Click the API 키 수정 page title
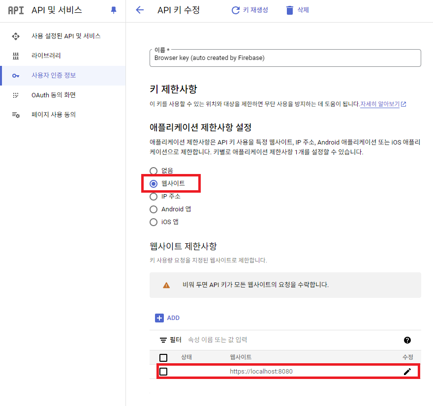Image resolution: width=433 pixels, height=406 pixels. 179,10
